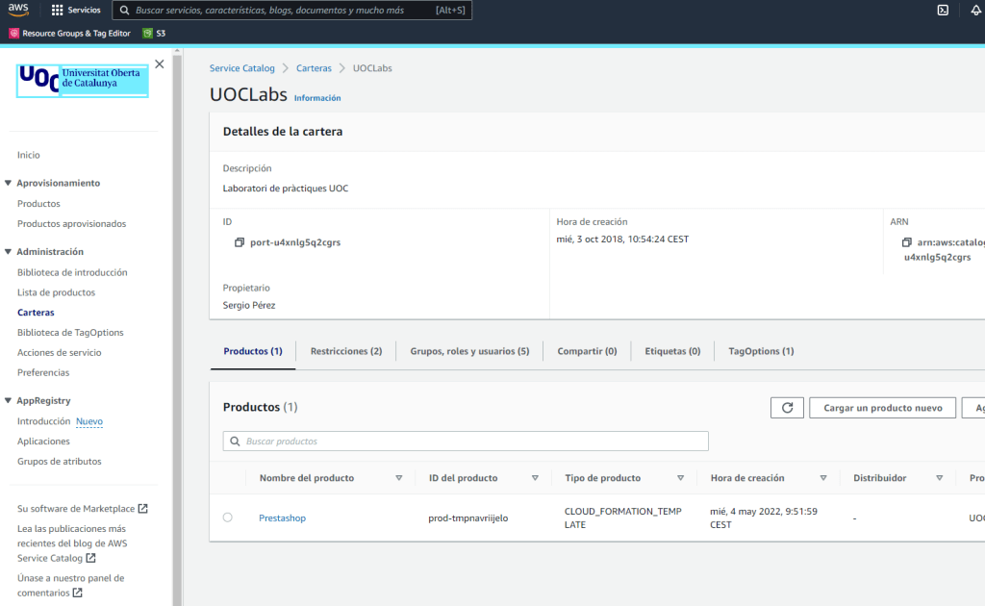Click the Prestashop creation time cell
This screenshot has width=985, height=606.
(764, 518)
